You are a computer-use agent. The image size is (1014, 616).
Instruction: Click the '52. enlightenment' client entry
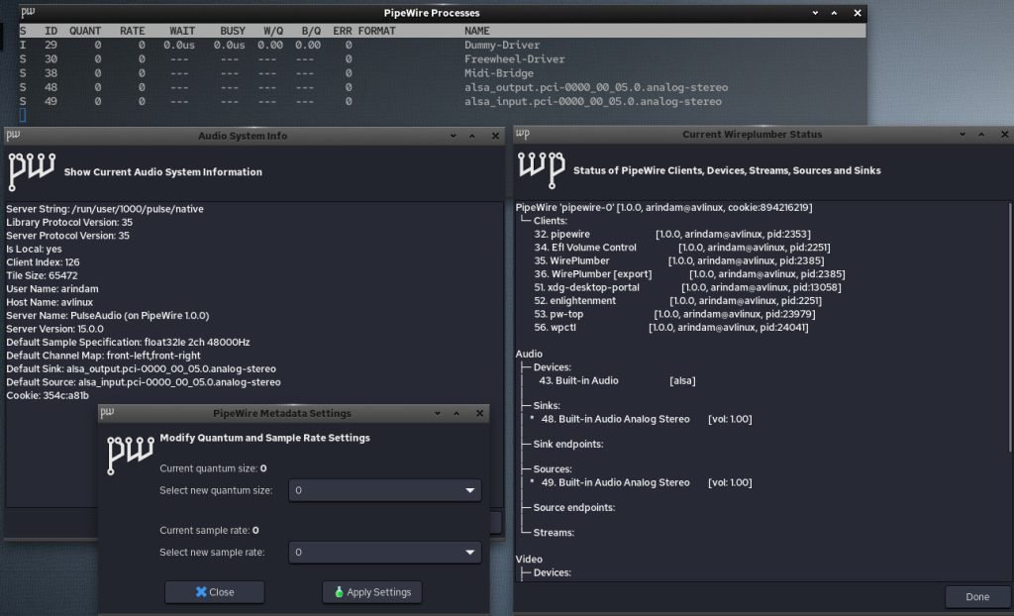click(x=677, y=301)
